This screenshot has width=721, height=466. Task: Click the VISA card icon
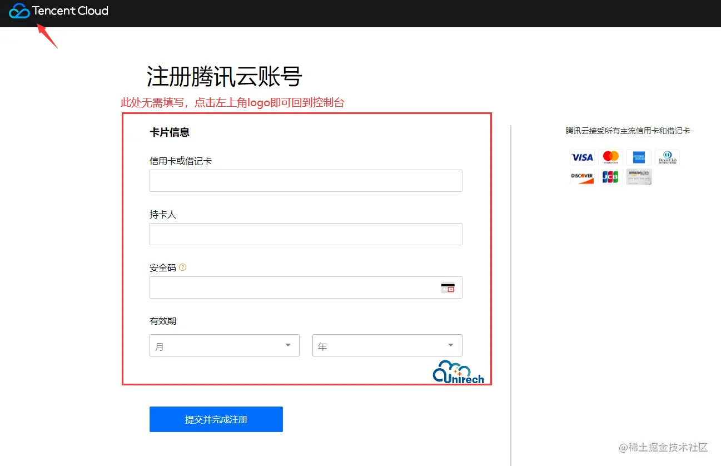[x=582, y=157]
